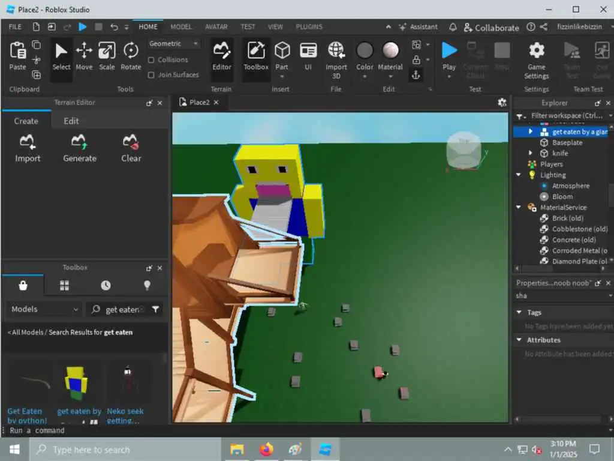The width and height of the screenshot is (614, 461).
Task: Open Game Settings gear
Action: [537, 51]
